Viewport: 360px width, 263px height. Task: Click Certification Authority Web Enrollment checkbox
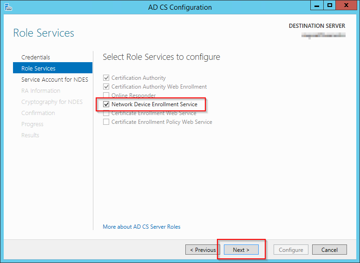point(106,87)
